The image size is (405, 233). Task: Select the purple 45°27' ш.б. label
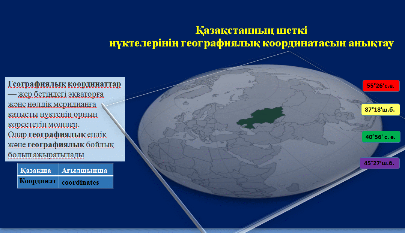coord(380,163)
